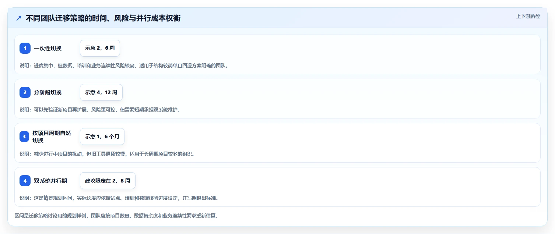Click the description starting 说明：减少进行中项目的扰动
This screenshot has height=234, width=555.
point(107,154)
